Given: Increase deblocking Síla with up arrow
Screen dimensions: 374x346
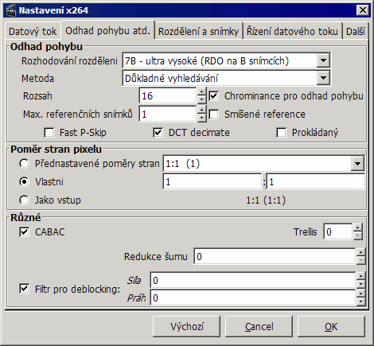Looking at the screenshot, I should click(360, 276).
